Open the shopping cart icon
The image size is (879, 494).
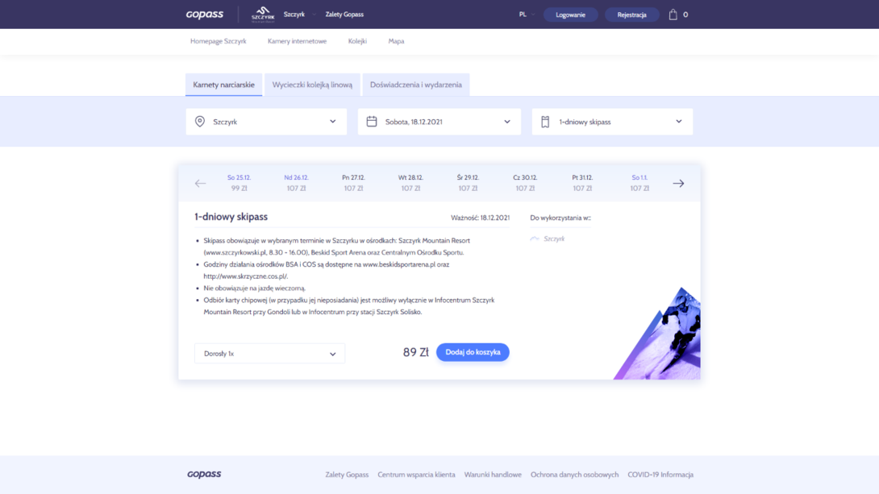pyautogui.click(x=673, y=15)
